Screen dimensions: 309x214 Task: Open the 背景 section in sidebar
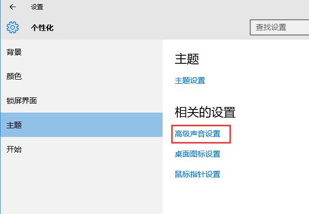(x=14, y=52)
